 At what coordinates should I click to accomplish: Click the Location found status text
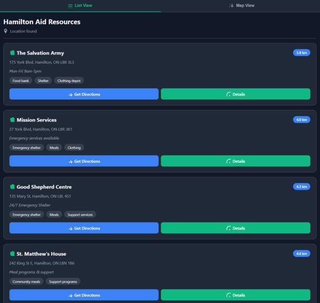pyautogui.click(x=23, y=31)
